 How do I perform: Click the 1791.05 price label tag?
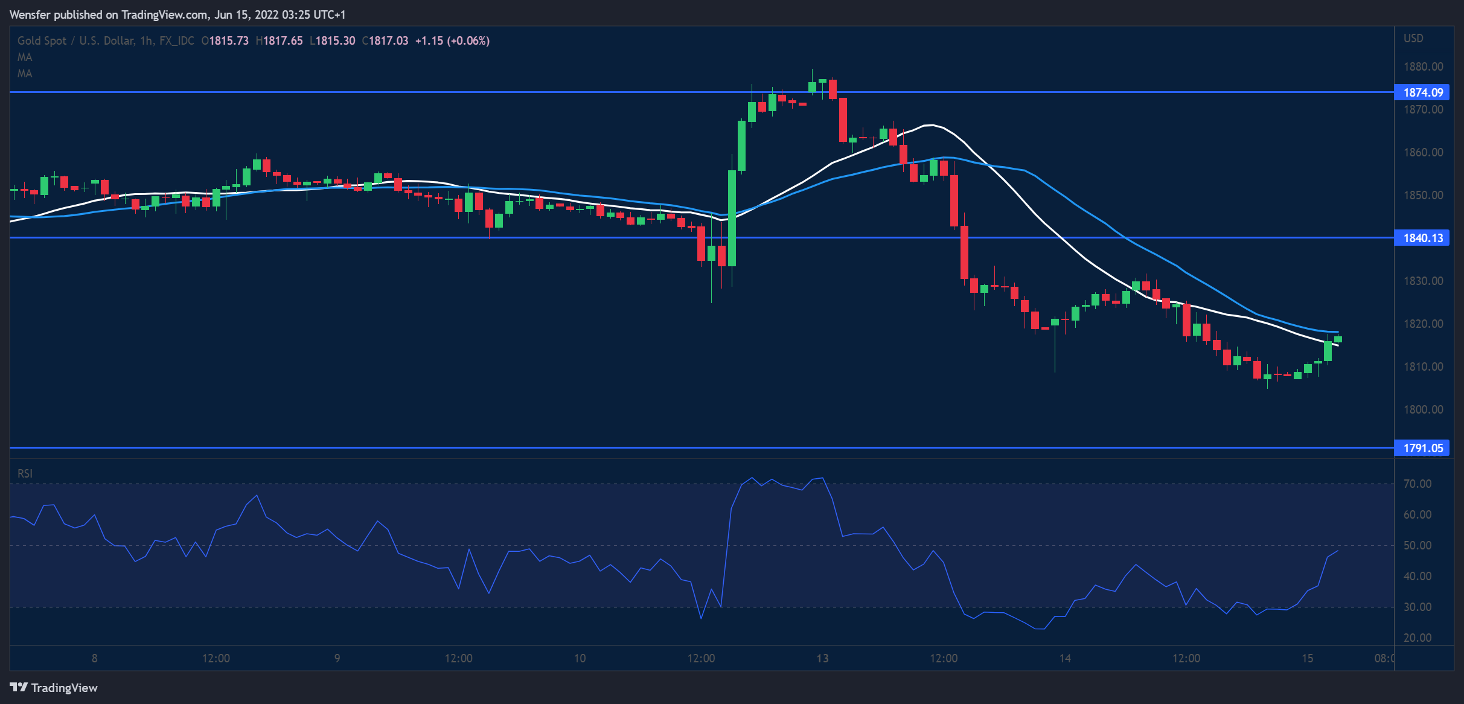coord(1422,448)
